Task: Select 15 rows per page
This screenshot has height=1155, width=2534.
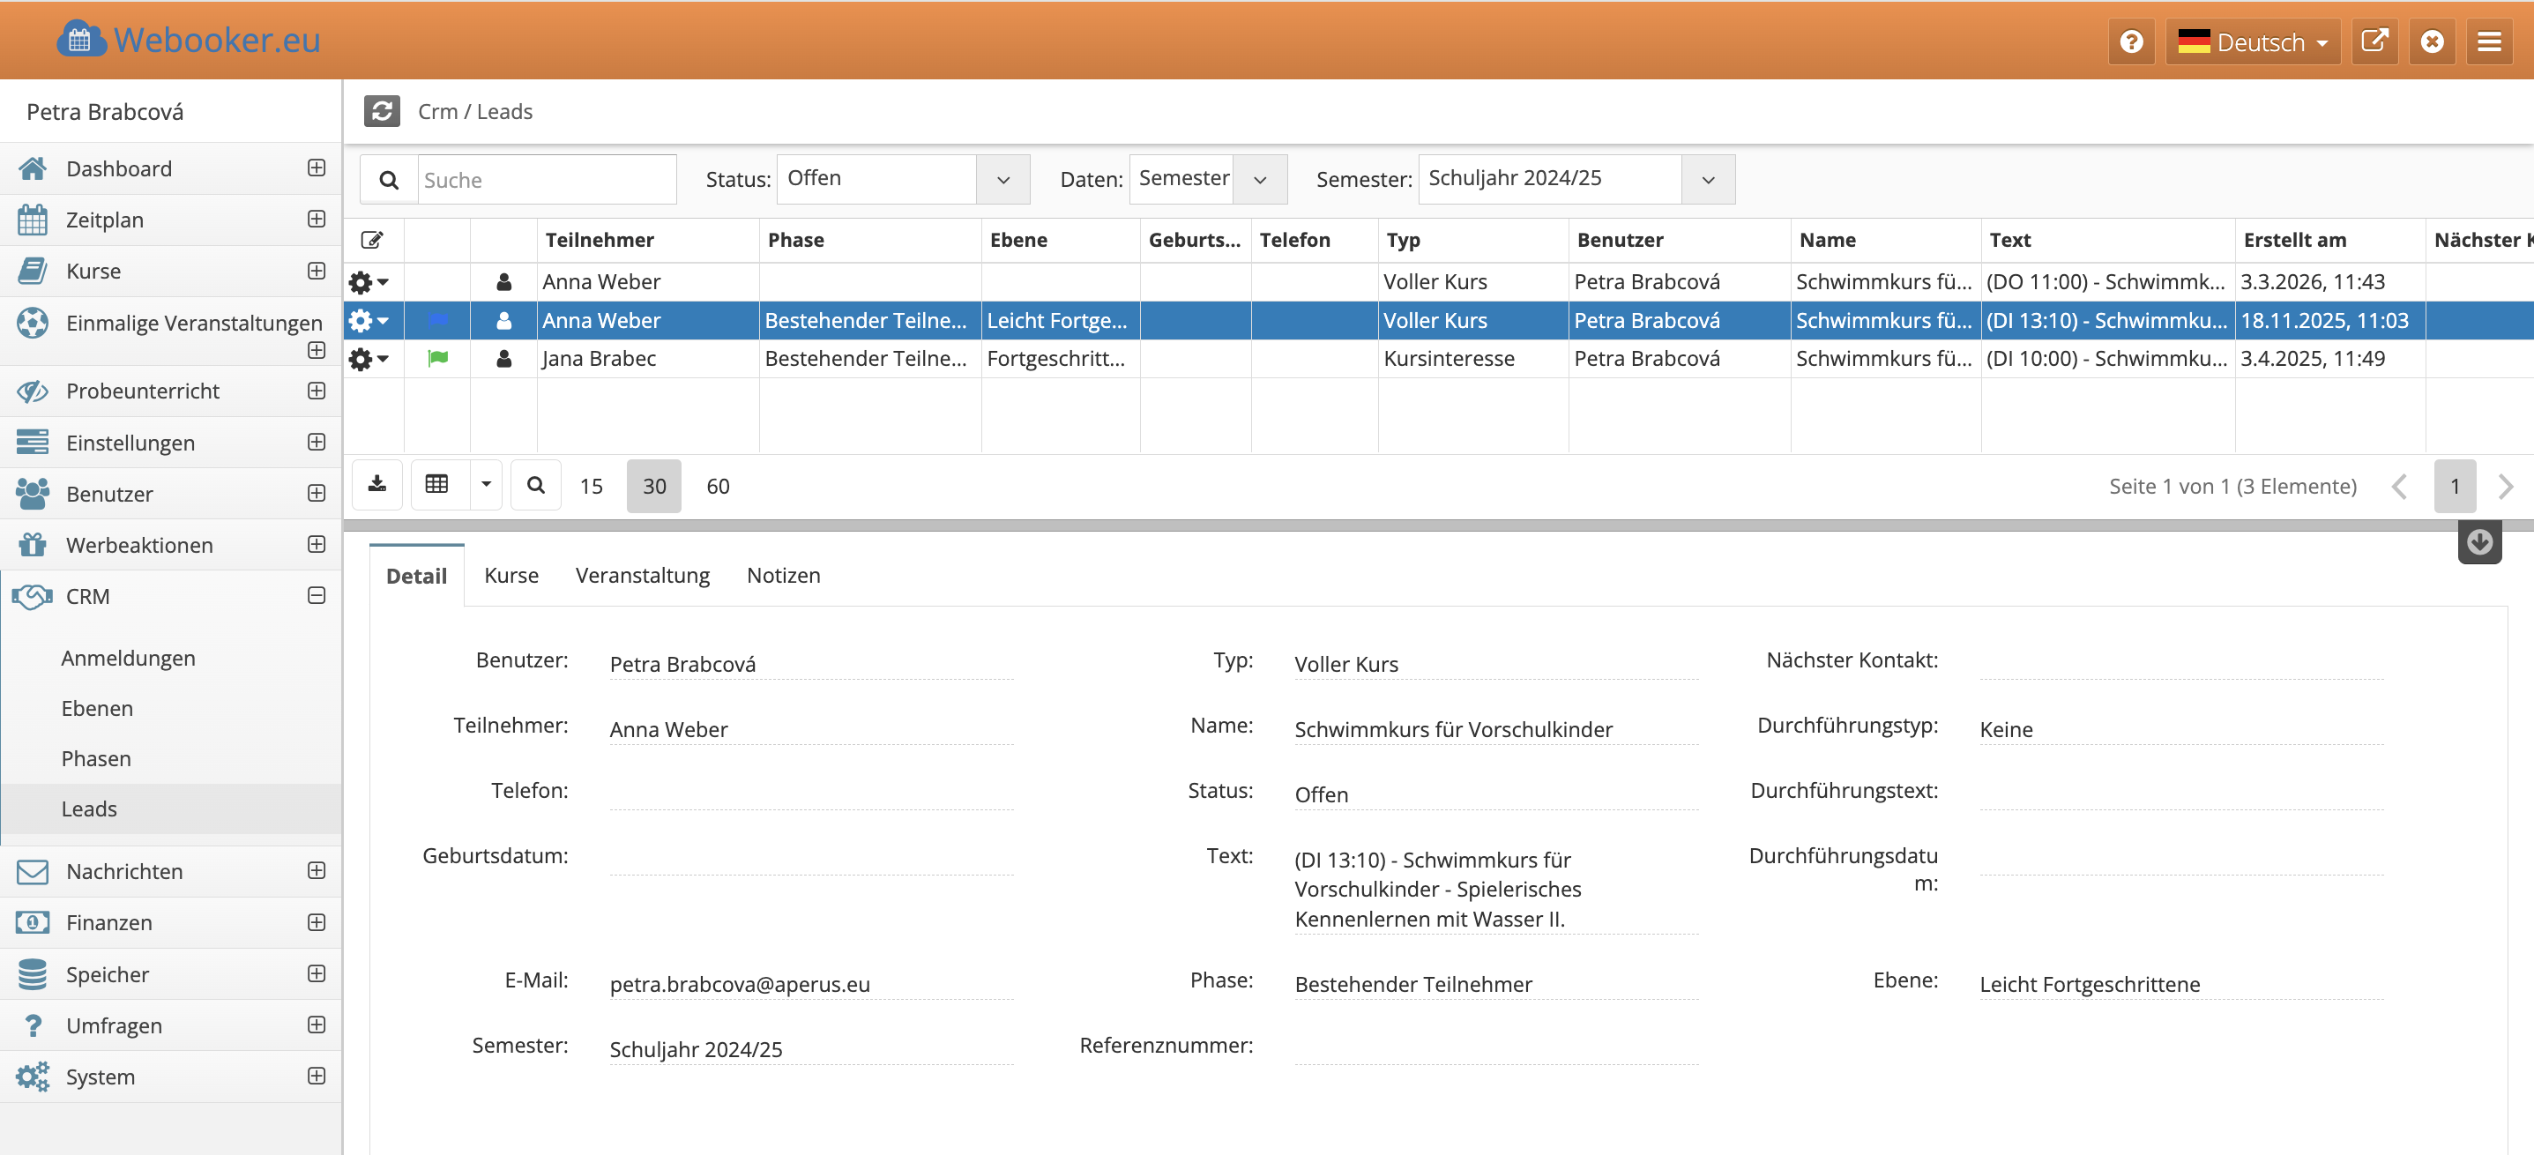Action: click(x=592, y=486)
